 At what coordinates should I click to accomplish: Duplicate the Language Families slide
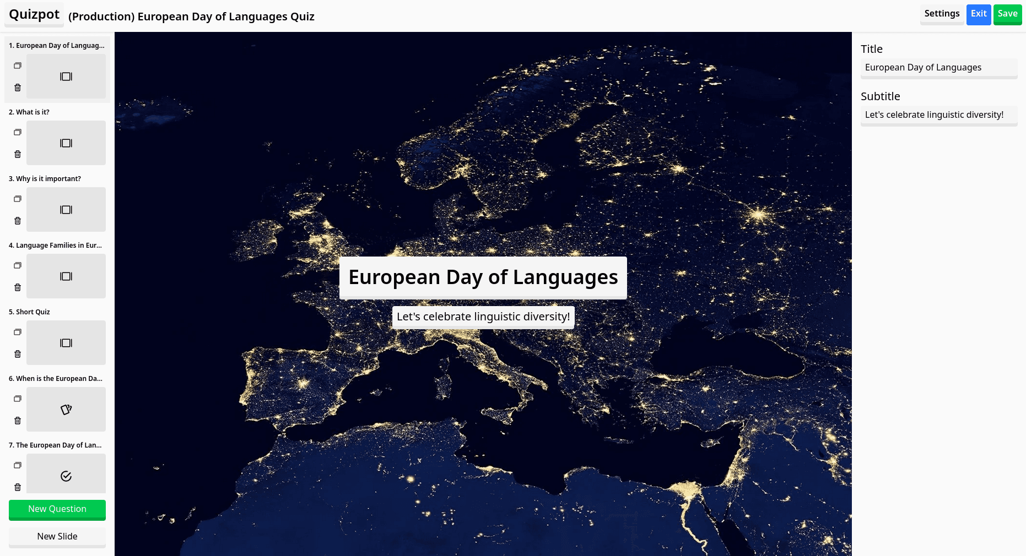[18, 265]
